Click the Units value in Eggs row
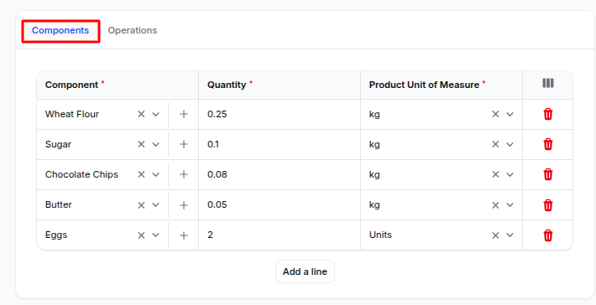The image size is (596, 305). tap(380, 235)
